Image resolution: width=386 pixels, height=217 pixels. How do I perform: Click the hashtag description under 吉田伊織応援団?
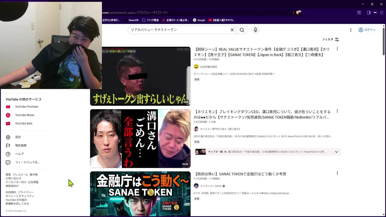(234, 74)
